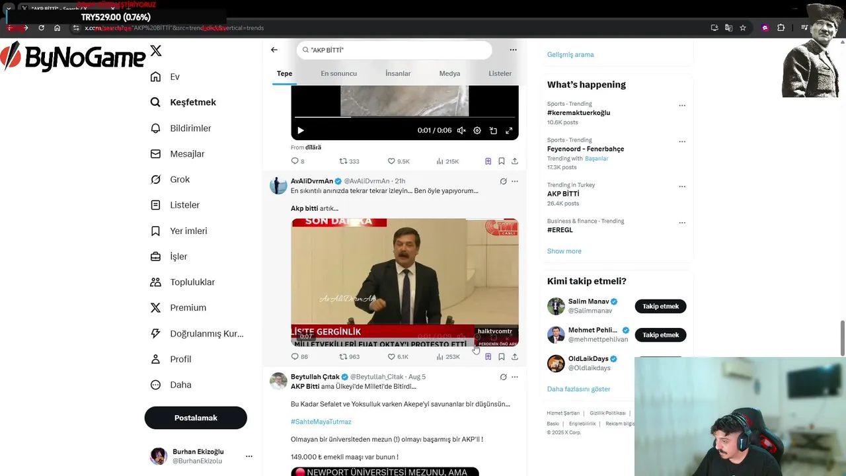The height and width of the screenshot is (476, 846).
Task: Open Premium X icon in sidebar
Action: (x=155, y=307)
